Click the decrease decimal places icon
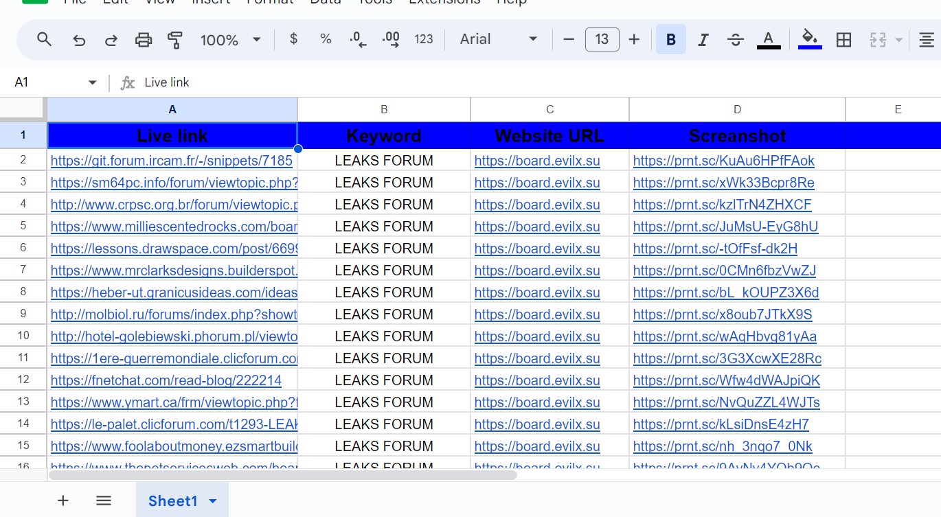This screenshot has height=517, width=941. point(358,40)
